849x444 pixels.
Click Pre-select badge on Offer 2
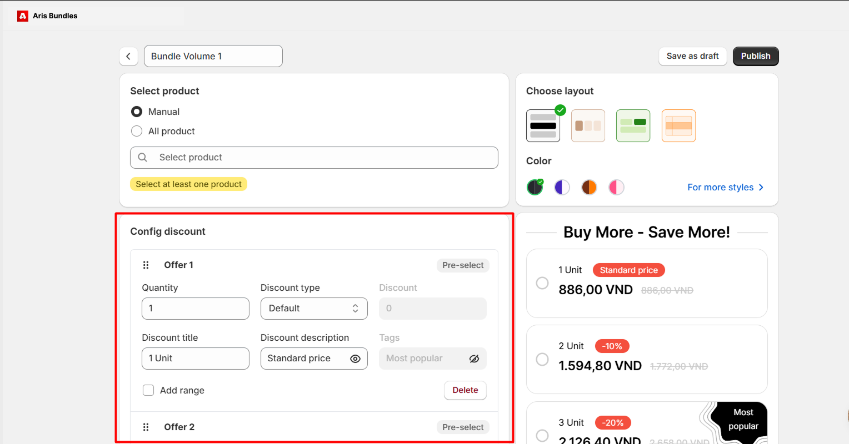coord(463,427)
